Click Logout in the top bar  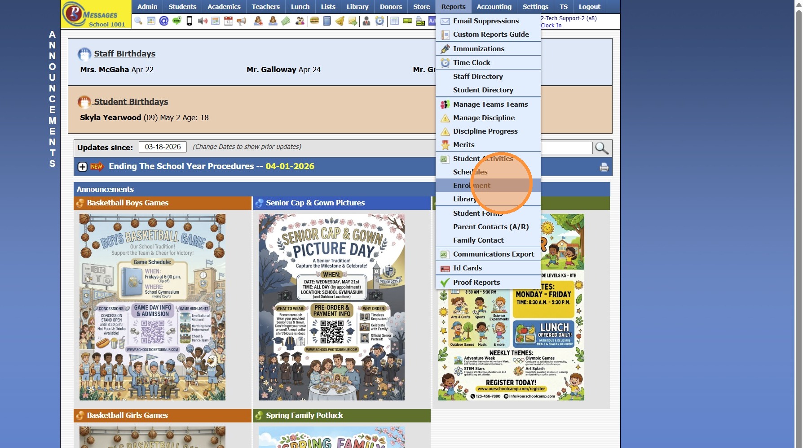(x=589, y=7)
